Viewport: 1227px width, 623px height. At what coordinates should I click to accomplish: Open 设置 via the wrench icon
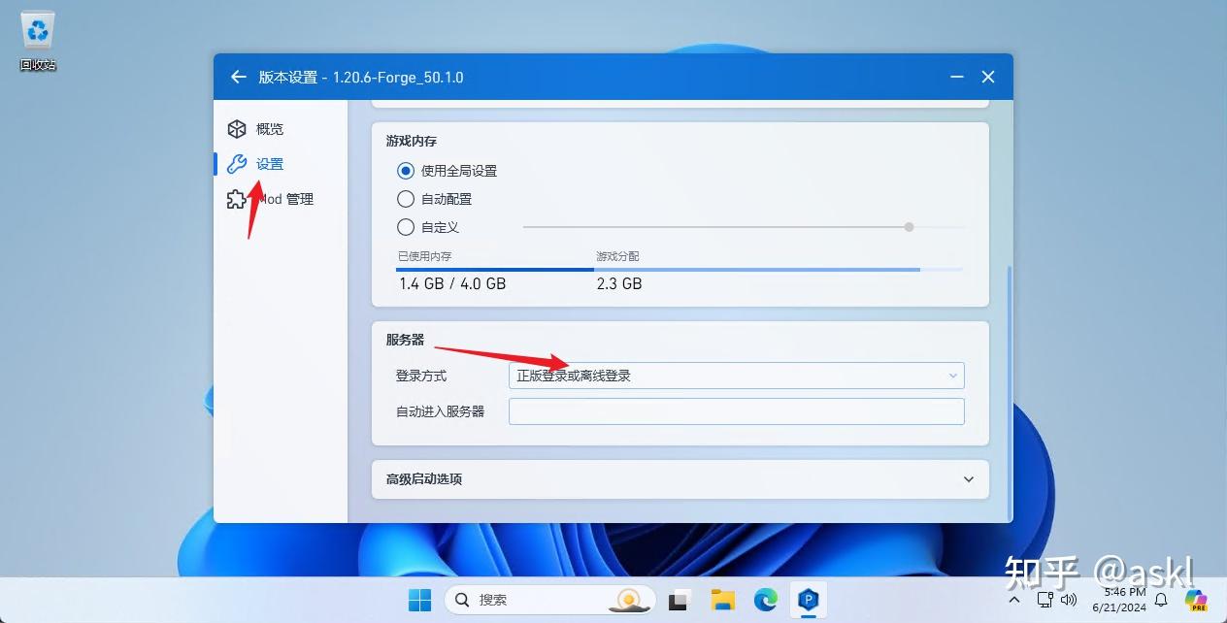237,163
